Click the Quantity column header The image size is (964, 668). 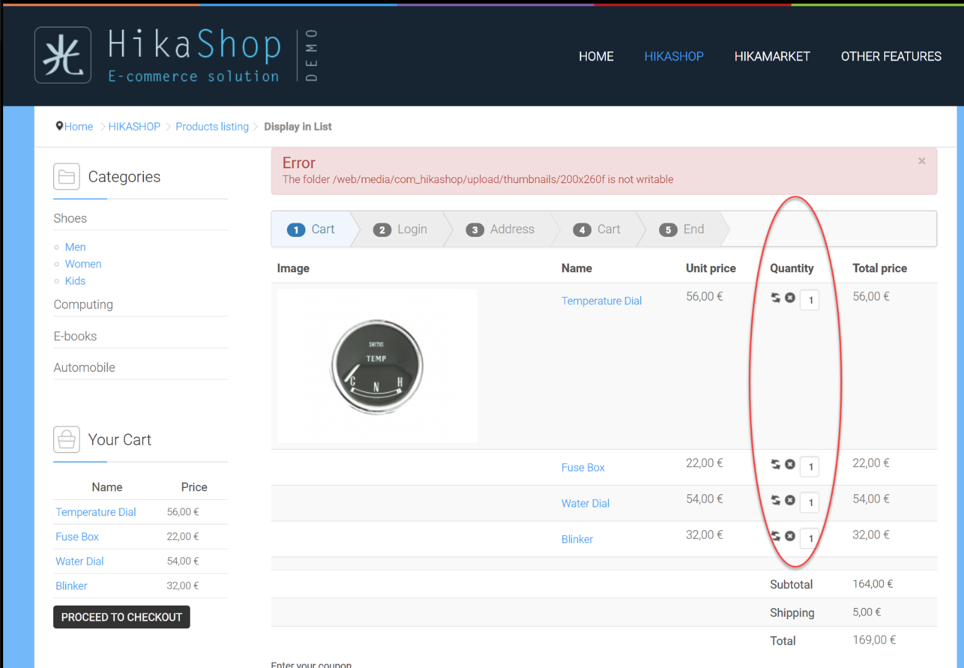[792, 268]
